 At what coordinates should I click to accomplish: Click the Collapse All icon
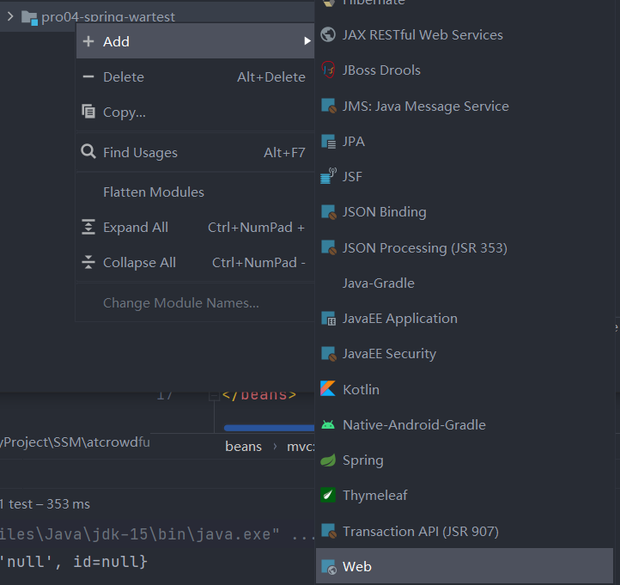pos(88,262)
